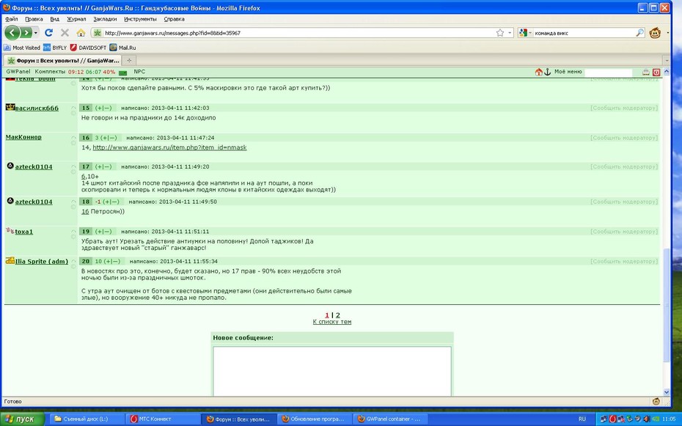The height and width of the screenshot is (426, 682).
Task: Open the Вид menu
Action: (54, 19)
